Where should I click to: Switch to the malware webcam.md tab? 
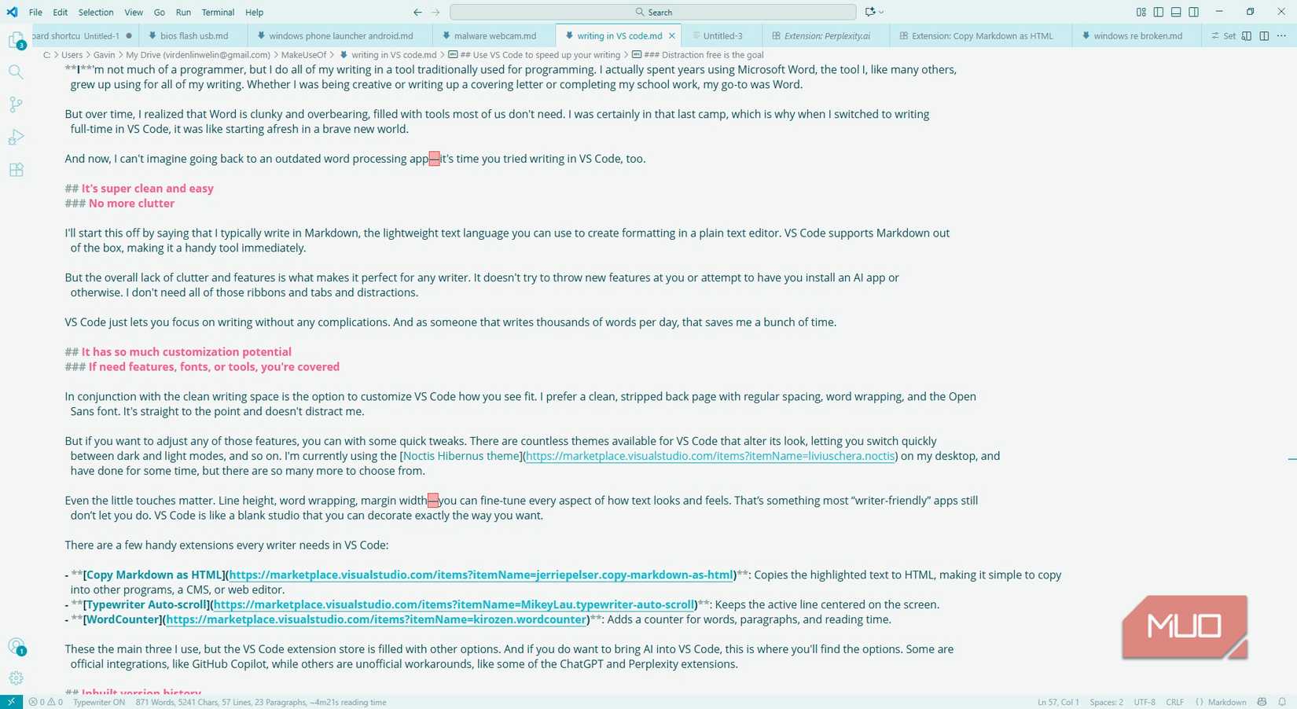pyautogui.click(x=494, y=35)
